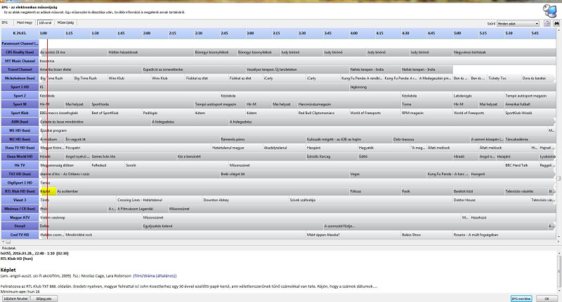Click the highlighted Képlet programme block
Viewport: 562px width, 302px height.
point(47,191)
